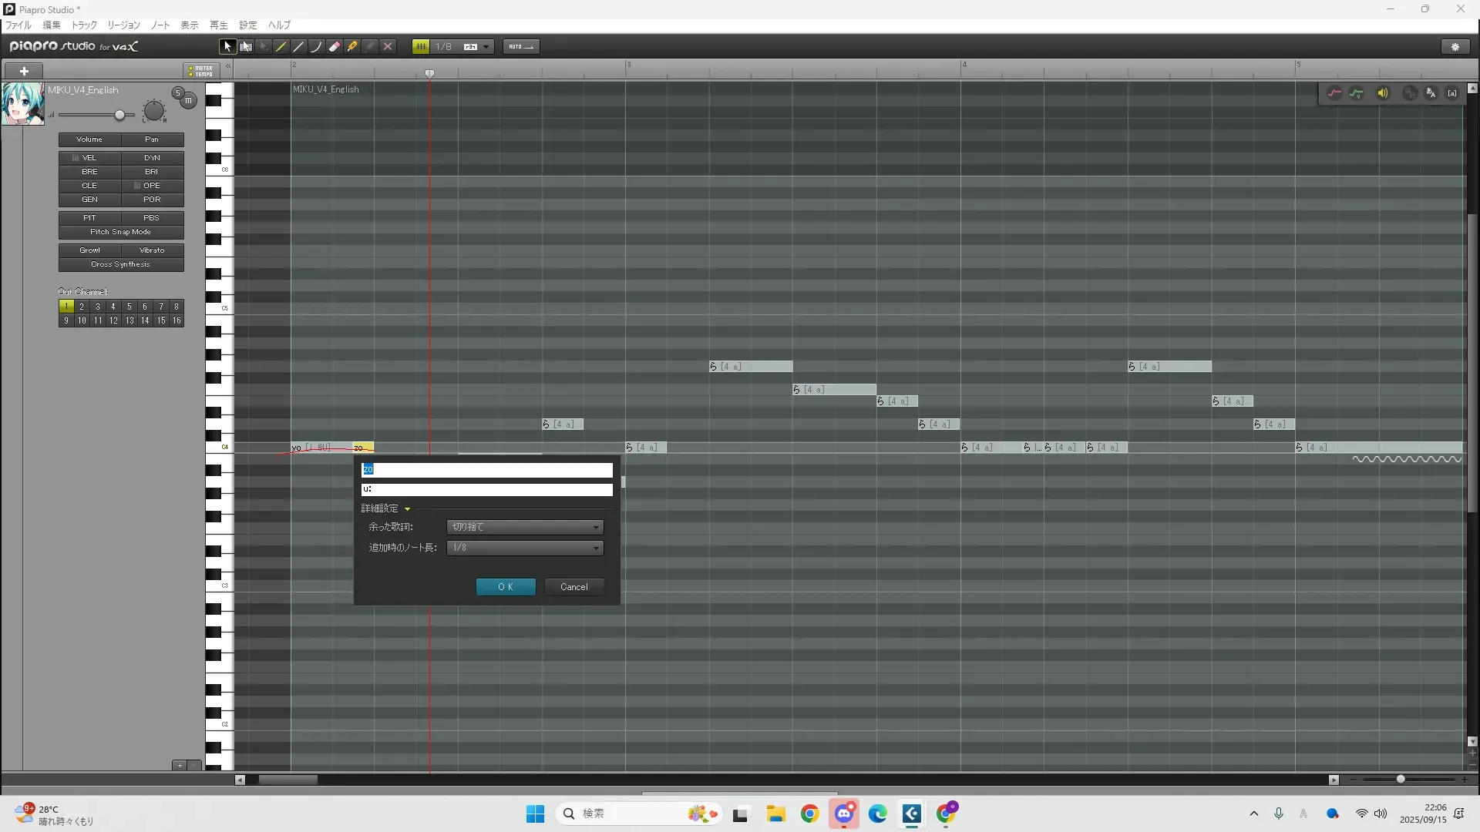
Task: Click the OK button in the lyric dialog
Action: tap(506, 587)
